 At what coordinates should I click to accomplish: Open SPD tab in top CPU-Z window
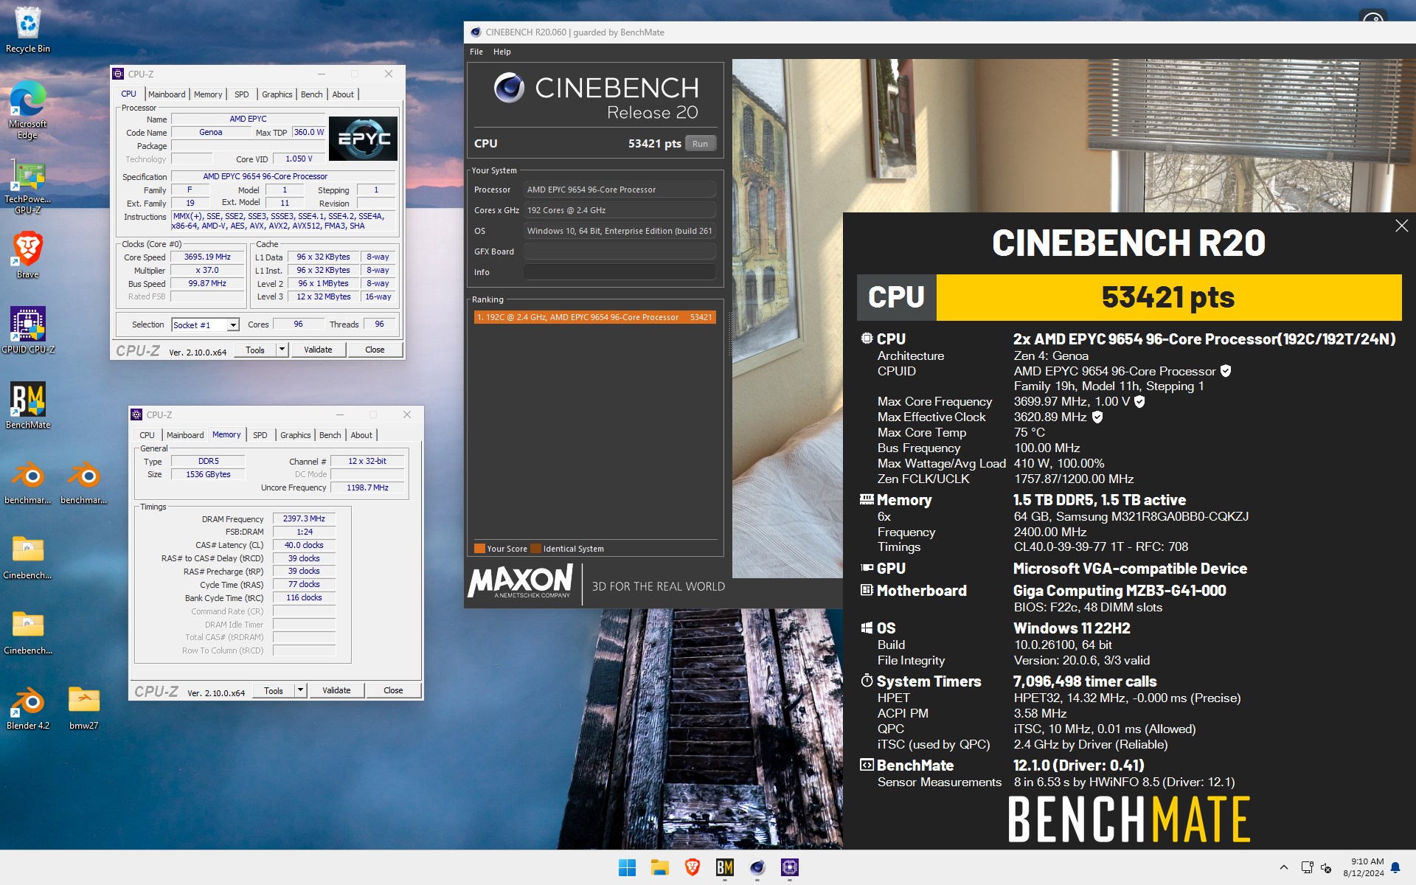coord(242,94)
